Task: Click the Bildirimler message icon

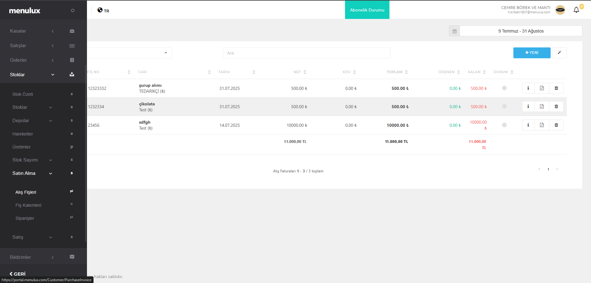Action: click(72, 257)
